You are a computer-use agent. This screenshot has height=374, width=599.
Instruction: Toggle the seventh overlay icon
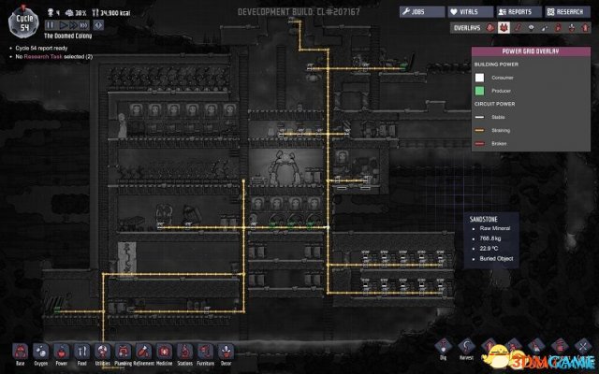point(572,27)
